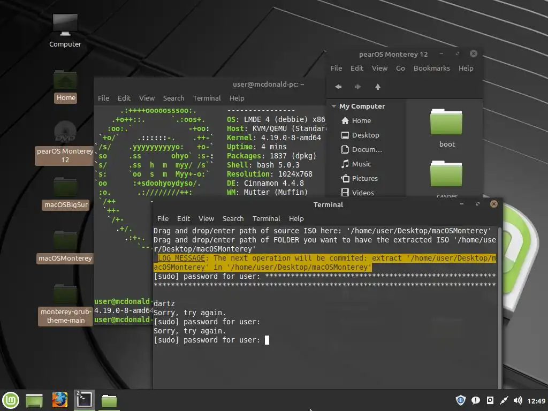Go forward in the file manager

coord(358,87)
